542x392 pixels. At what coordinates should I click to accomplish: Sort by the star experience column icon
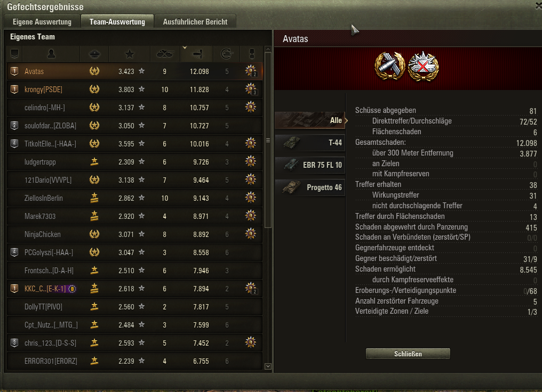pyautogui.click(x=130, y=54)
